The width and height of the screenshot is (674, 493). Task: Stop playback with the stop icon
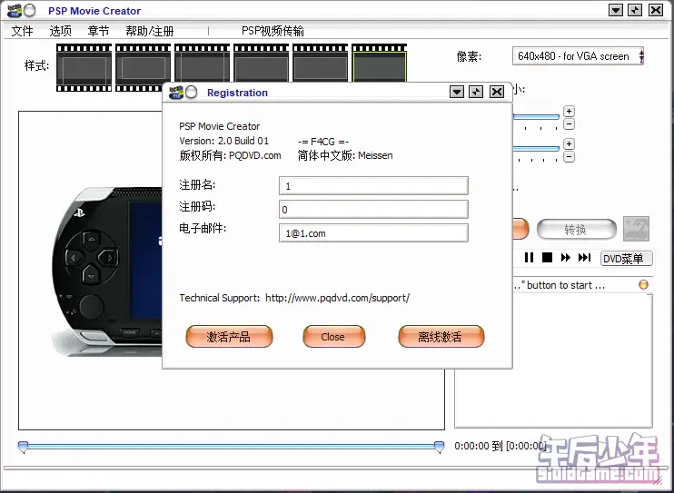[547, 258]
